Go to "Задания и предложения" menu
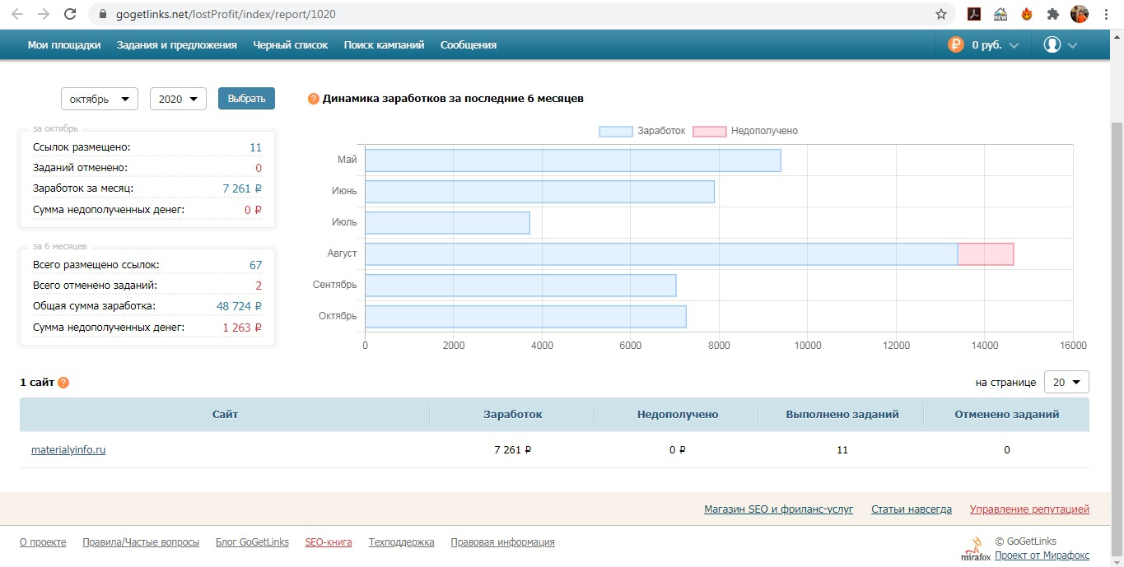 [176, 45]
